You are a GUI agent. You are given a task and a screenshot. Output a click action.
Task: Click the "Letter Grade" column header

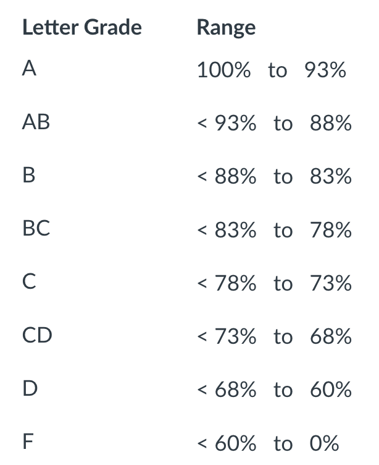tap(82, 28)
